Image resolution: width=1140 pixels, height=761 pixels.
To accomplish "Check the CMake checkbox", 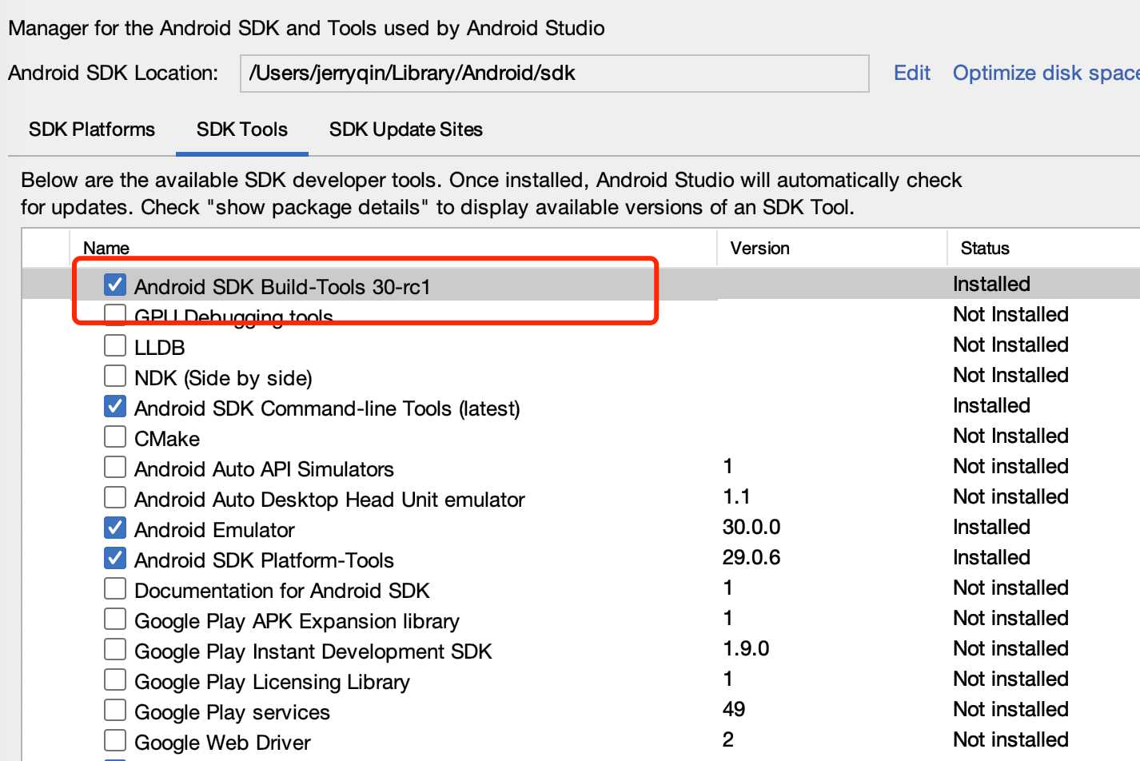I will click(x=115, y=436).
